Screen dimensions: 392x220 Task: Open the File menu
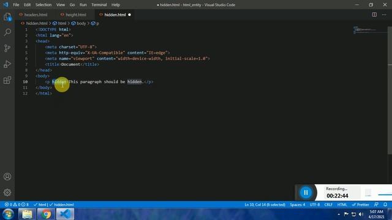[16, 5]
